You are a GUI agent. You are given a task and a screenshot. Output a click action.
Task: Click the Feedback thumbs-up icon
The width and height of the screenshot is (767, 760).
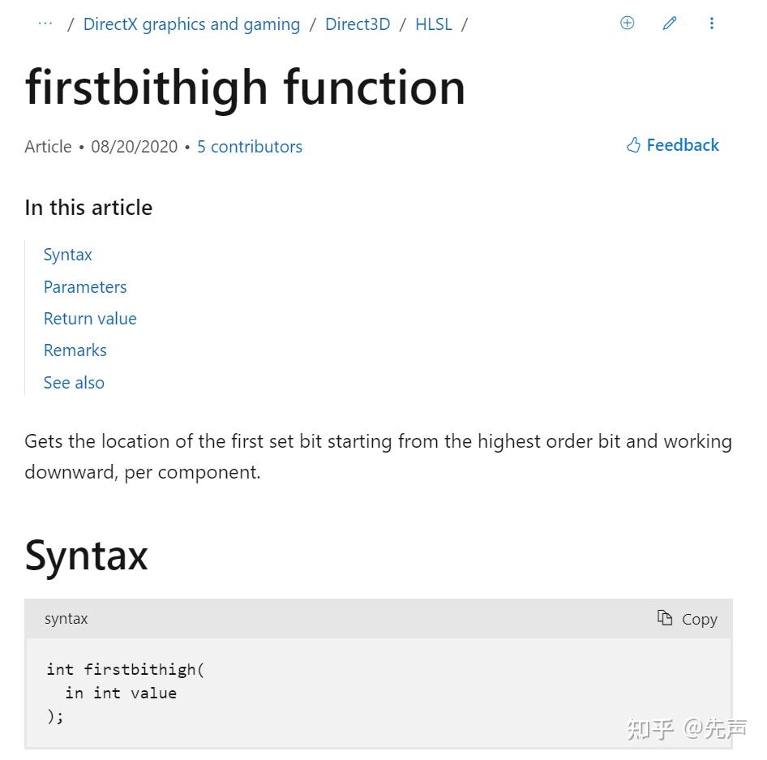coord(633,145)
